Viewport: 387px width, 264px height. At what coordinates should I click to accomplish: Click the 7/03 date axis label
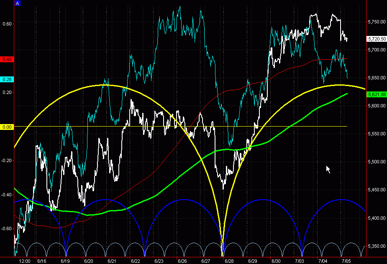click(x=300, y=261)
